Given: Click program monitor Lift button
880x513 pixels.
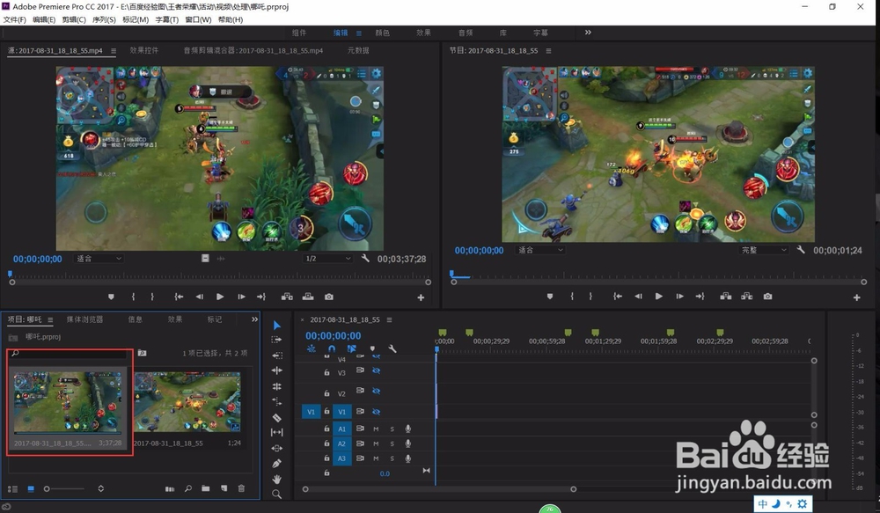Looking at the screenshot, I should (726, 297).
